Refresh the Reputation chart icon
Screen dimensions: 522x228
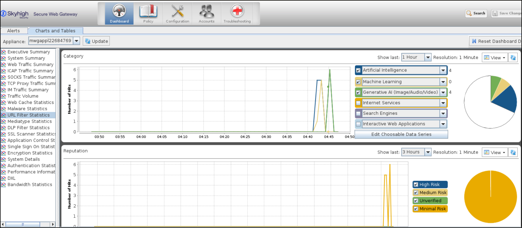[513, 152]
